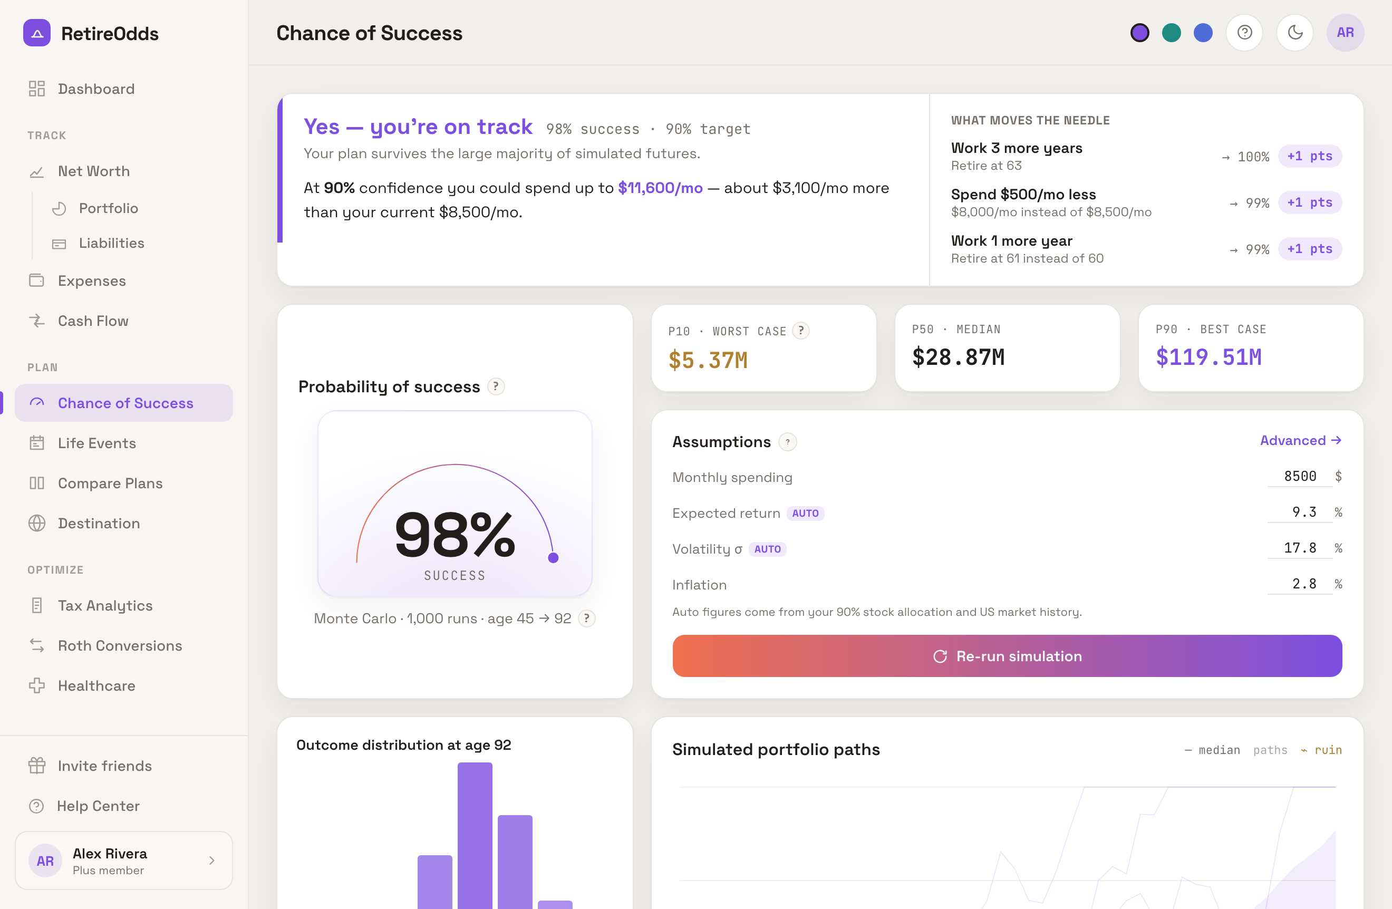Click the Chance of Success gauge icon
The height and width of the screenshot is (909, 1392).
point(37,403)
